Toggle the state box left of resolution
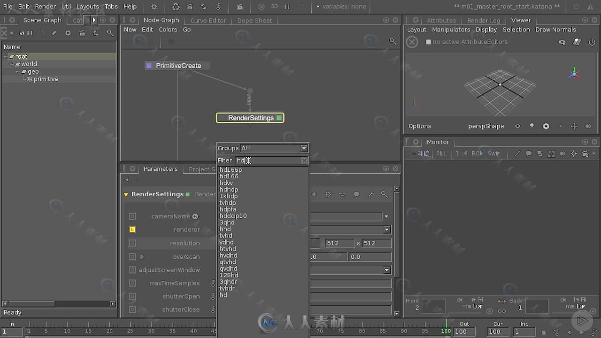601x338 pixels. coord(132,243)
